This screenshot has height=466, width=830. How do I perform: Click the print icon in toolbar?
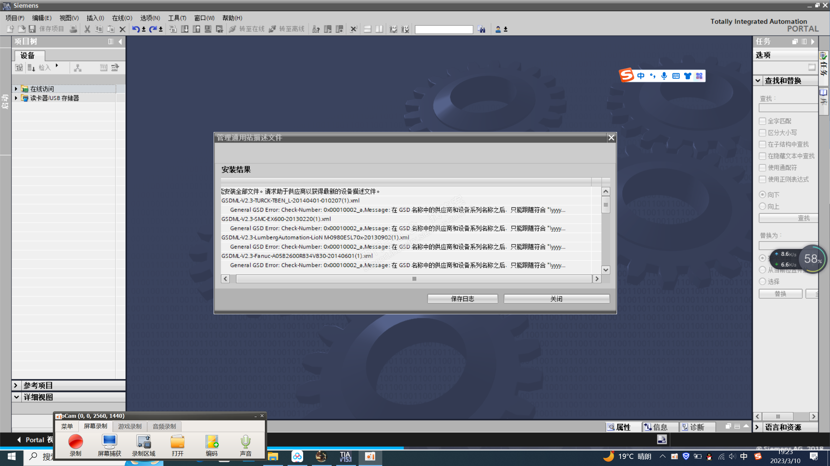pos(74,29)
